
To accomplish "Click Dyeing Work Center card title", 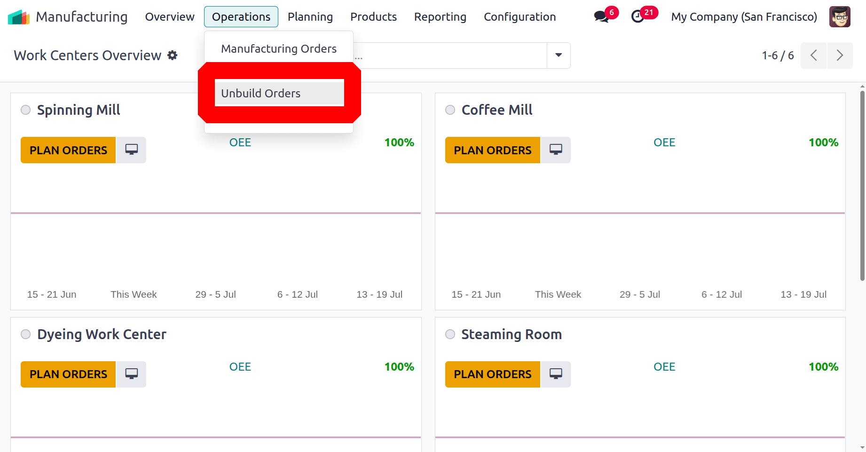I will tap(102, 334).
